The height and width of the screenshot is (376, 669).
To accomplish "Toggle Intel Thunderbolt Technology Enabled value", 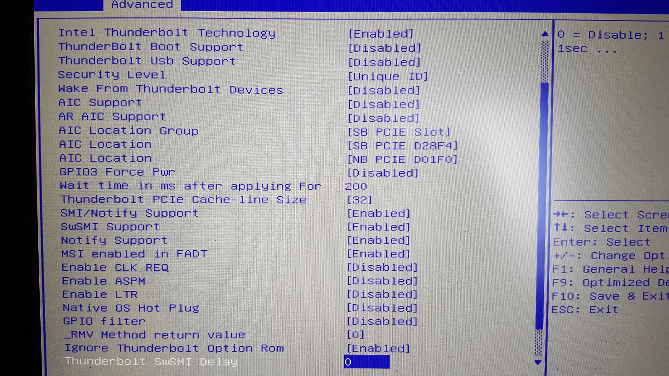I will point(381,34).
